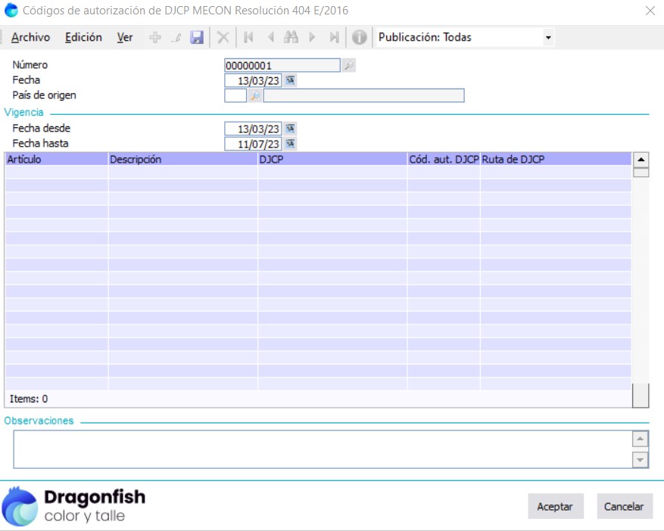664x531 pixels.
Task: Click the New record plus icon
Action: point(155,38)
